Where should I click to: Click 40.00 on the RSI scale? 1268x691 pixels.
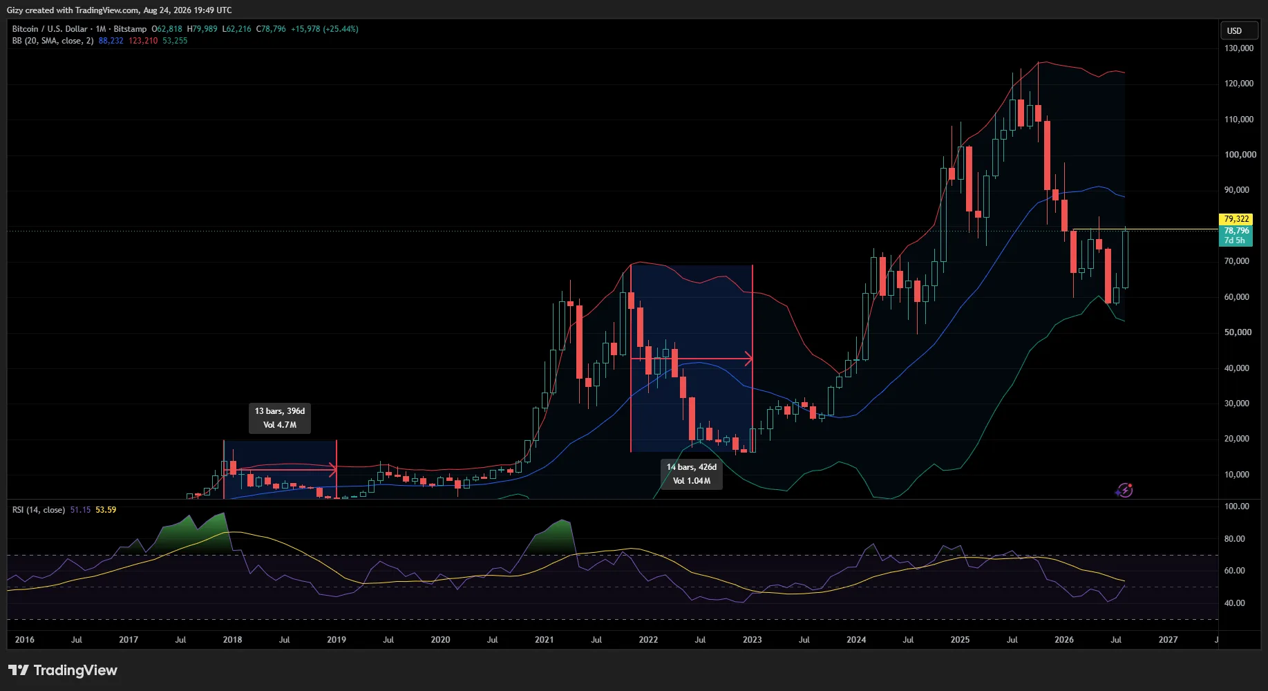[1236, 603]
